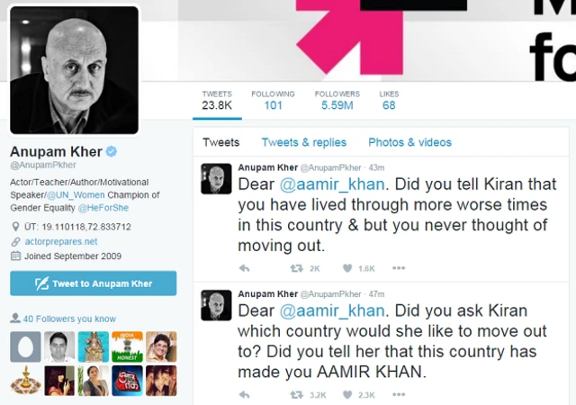Reply to the tweet posted 47m ago
Viewport: 576px width, 405px height.
pyautogui.click(x=244, y=395)
